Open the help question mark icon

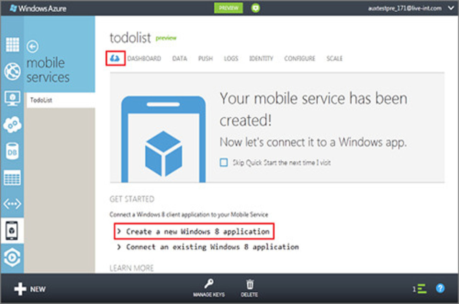(x=440, y=288)
